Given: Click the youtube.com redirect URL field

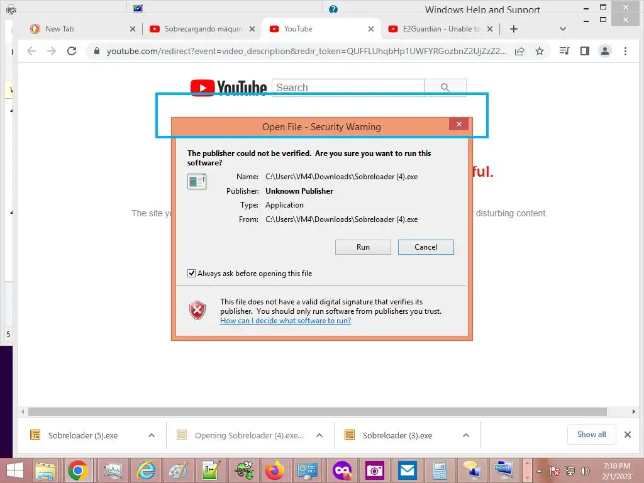Looking at the screenshot, I should point(306,51).
